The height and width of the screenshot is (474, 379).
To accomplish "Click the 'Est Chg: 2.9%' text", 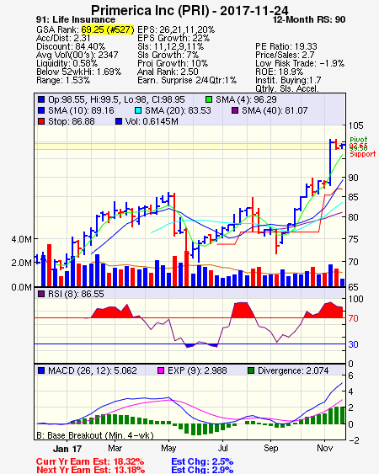I will click(202, 470).
